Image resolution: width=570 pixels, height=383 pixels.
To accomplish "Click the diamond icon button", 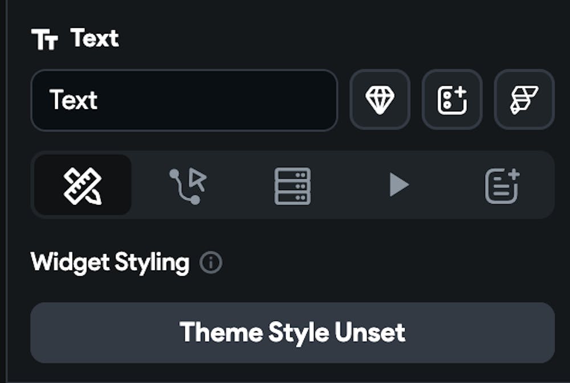I will (x=380, y=100).
